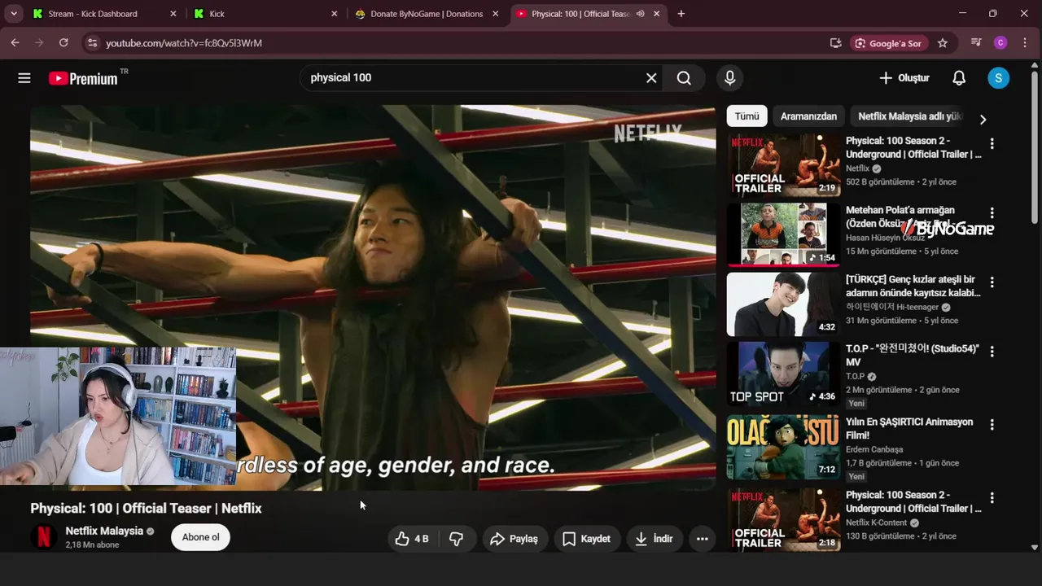Open options for T.O.P Studio54 MV
The image size is (1042, 586).
click(x=992, y=352)
